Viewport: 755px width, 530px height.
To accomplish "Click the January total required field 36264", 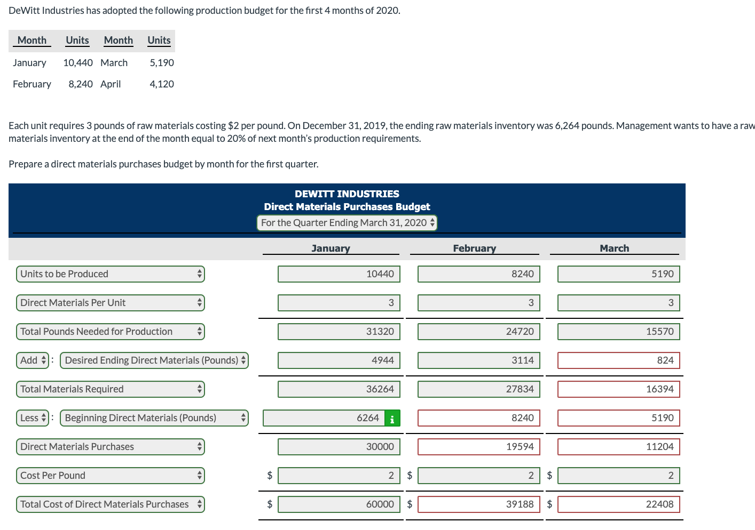I will (339, 389).
